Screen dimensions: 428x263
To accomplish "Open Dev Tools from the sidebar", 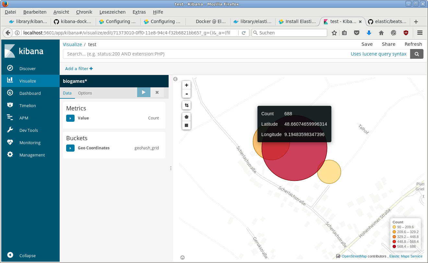I will pos(29,130).
